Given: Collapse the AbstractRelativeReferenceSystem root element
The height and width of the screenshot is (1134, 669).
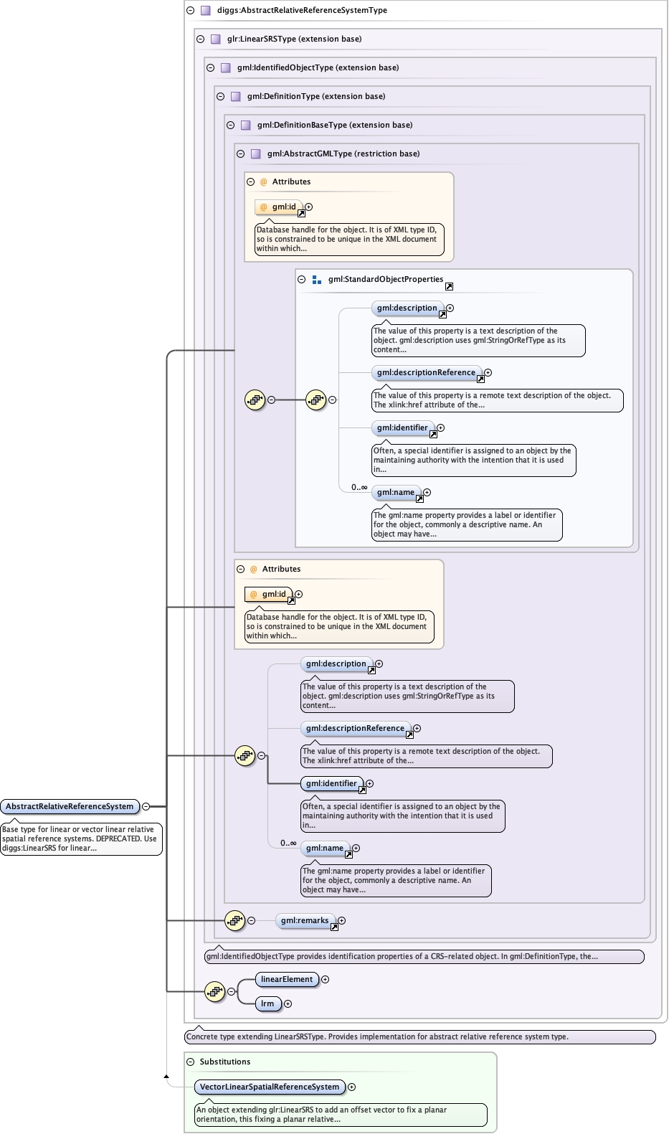Looking at the screenshot, I should (146, 806).
